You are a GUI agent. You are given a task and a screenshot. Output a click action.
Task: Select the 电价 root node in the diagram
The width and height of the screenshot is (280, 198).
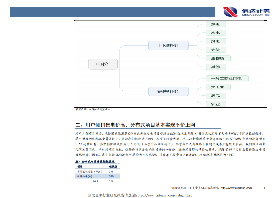(x=103, y=64)
